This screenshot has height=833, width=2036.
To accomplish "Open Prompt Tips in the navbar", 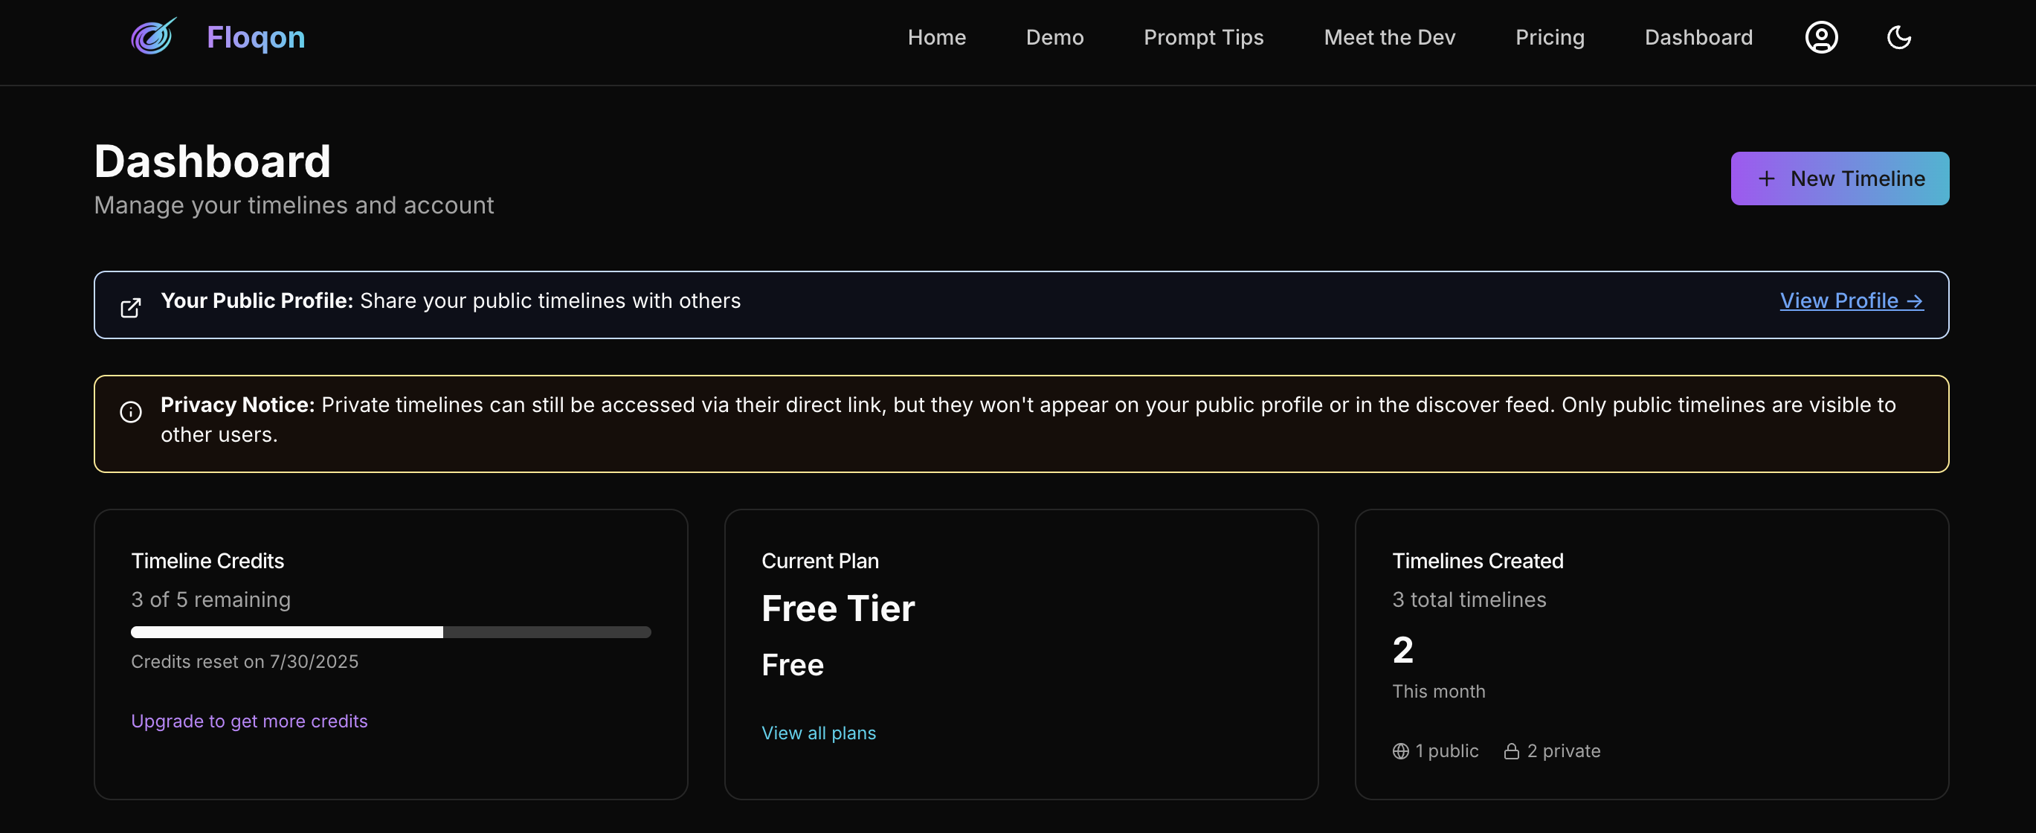I will coord(1203,37).
